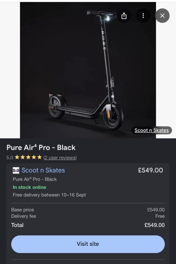
Task: Tap the share icon above the image
Action: 124,16
